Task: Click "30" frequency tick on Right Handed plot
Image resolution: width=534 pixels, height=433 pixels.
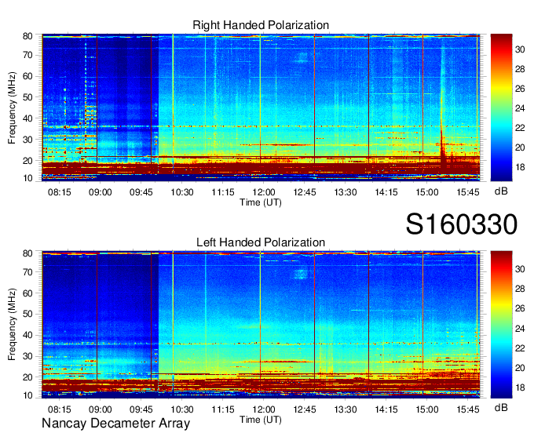Action: tap(28, 140)
